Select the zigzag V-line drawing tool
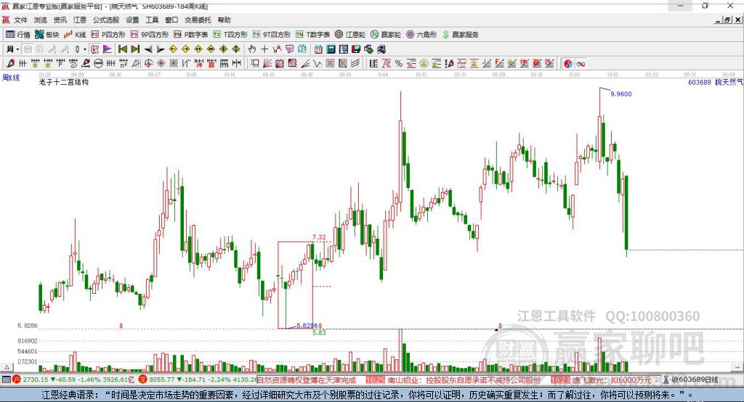Screen dimensions: 744x402 pyautogui.click(x=318, y=64)
